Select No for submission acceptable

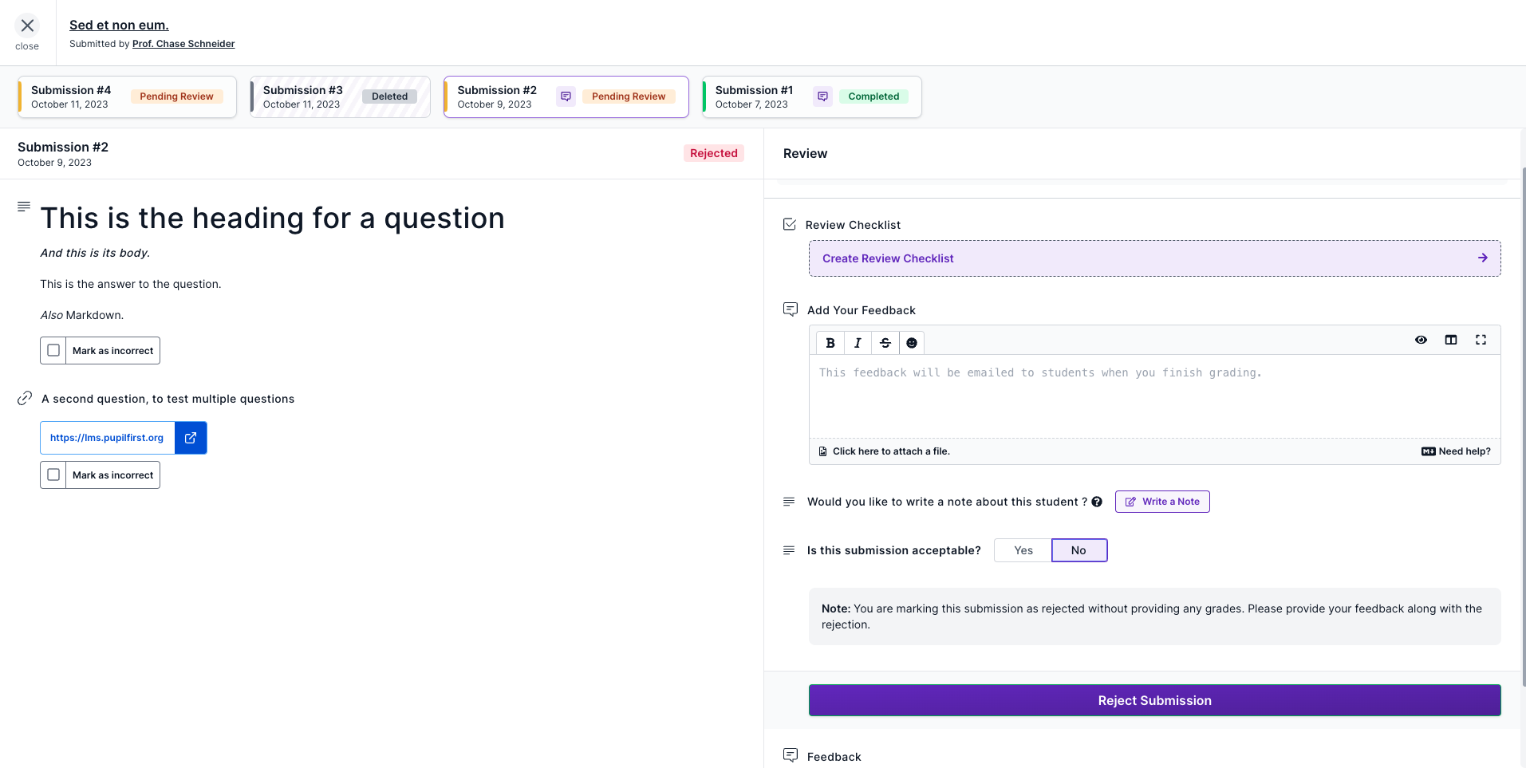pyautogui.click(x=1078, y=550)
